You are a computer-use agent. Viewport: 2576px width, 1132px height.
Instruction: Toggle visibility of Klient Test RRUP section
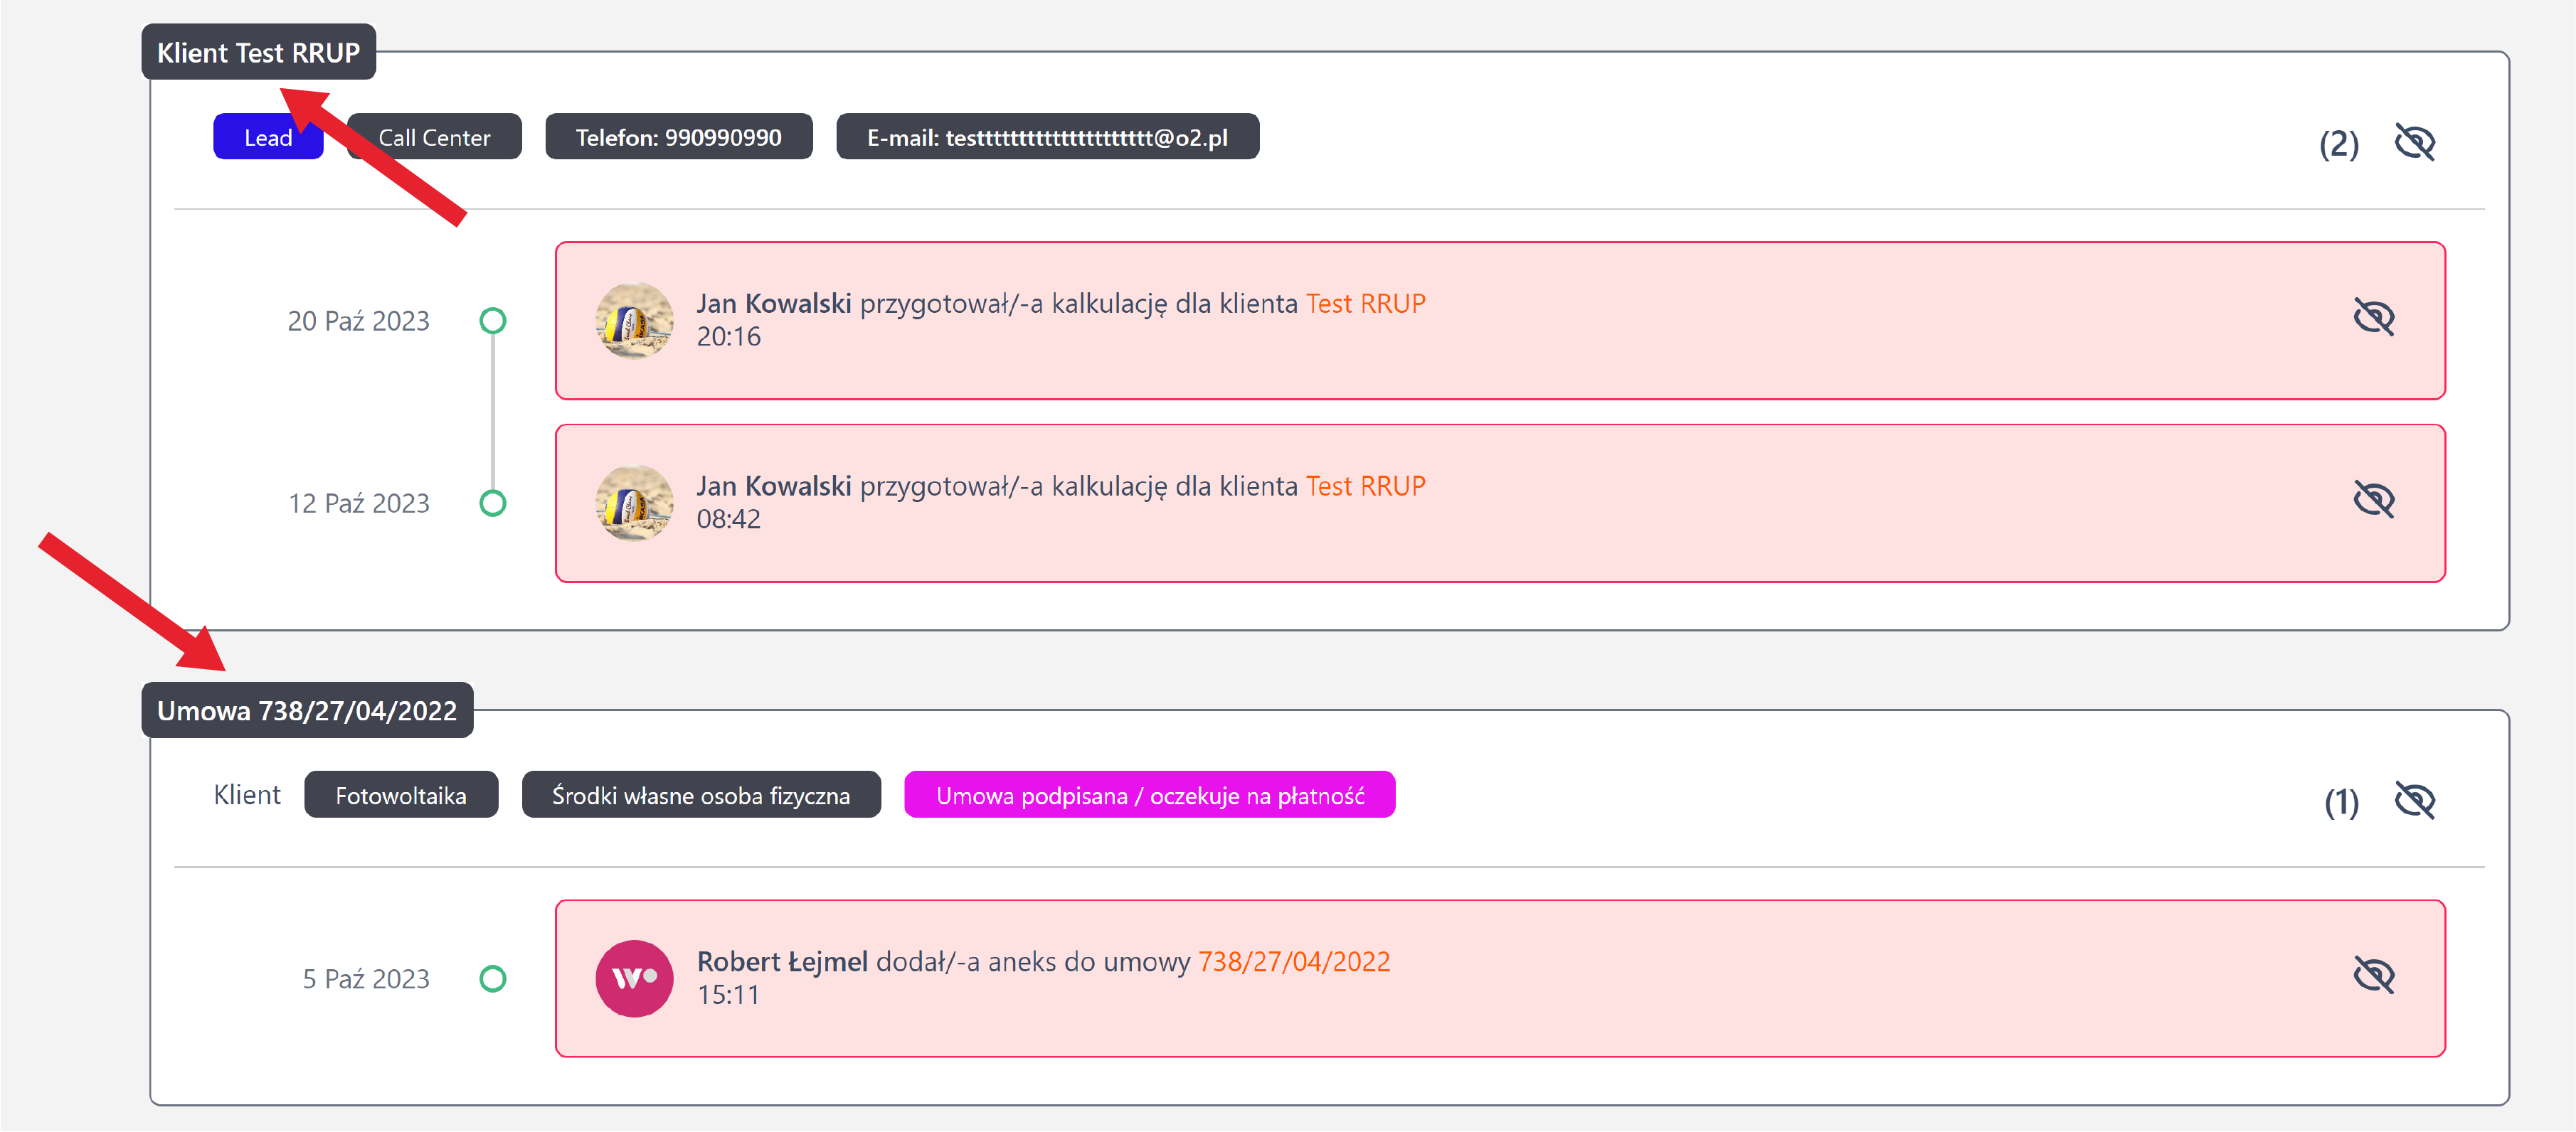[2414, 143]
